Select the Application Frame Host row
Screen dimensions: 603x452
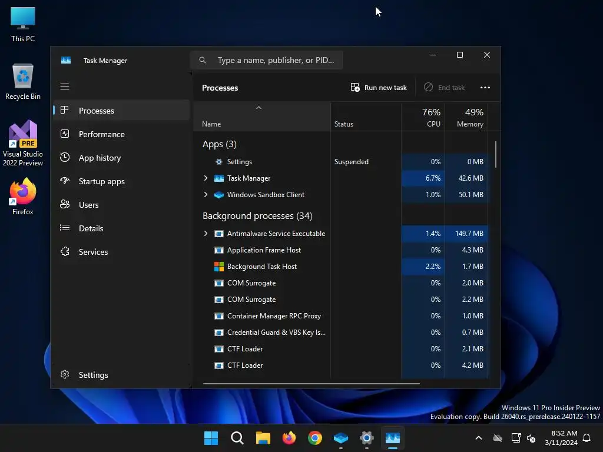340,250
